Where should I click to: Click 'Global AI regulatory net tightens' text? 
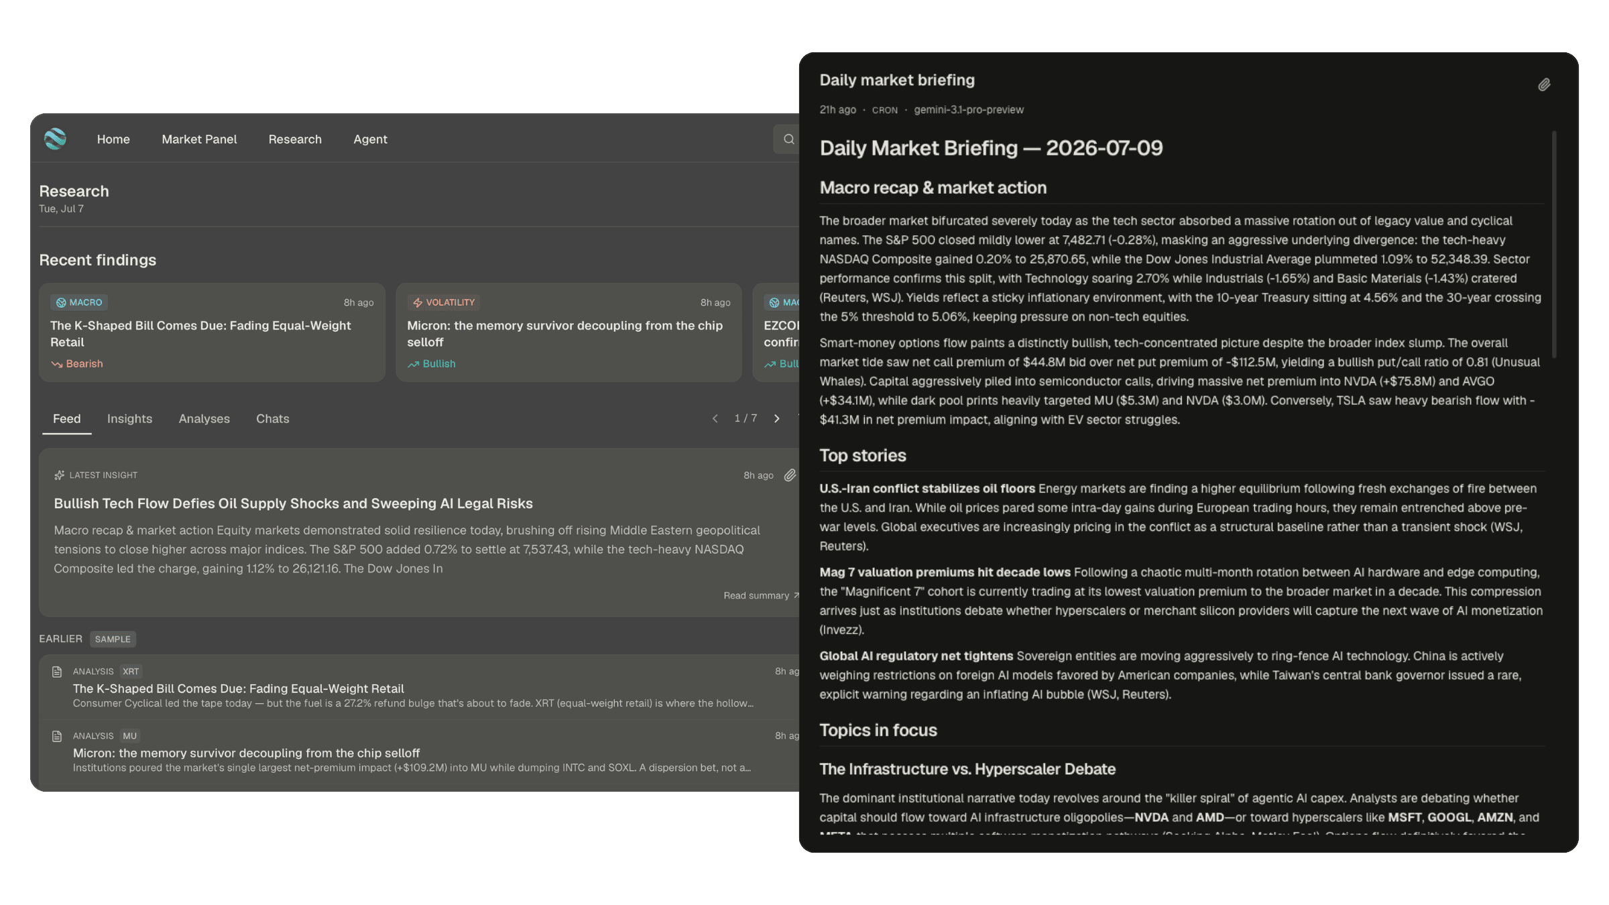(x=916, y=656)
